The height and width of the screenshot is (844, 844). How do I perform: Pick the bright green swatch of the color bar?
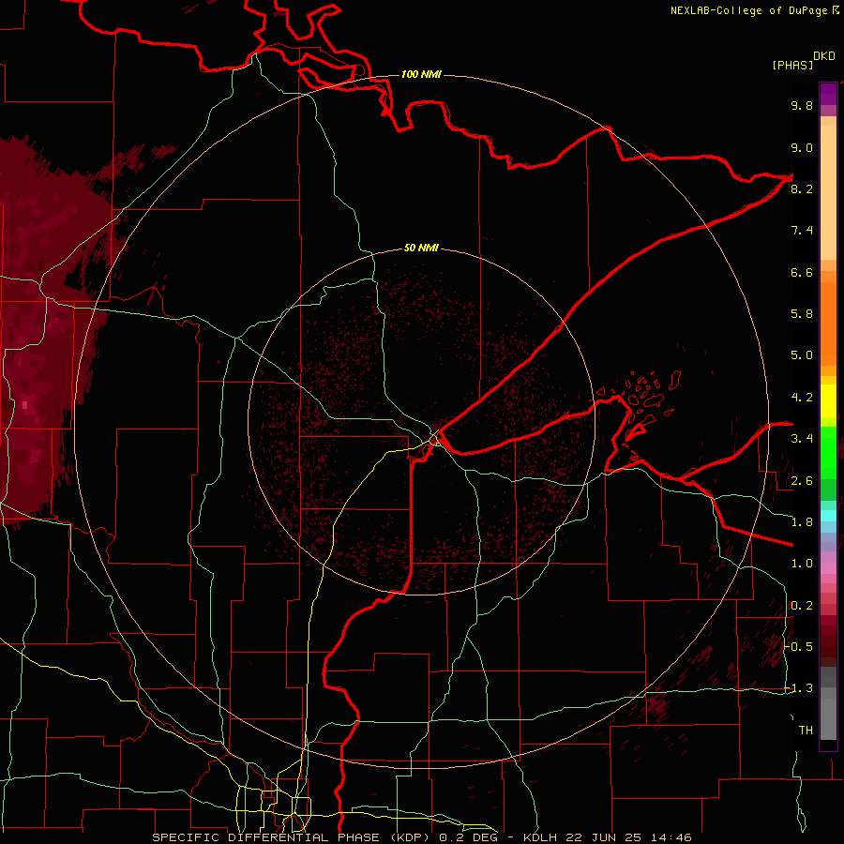click(828, 452)
